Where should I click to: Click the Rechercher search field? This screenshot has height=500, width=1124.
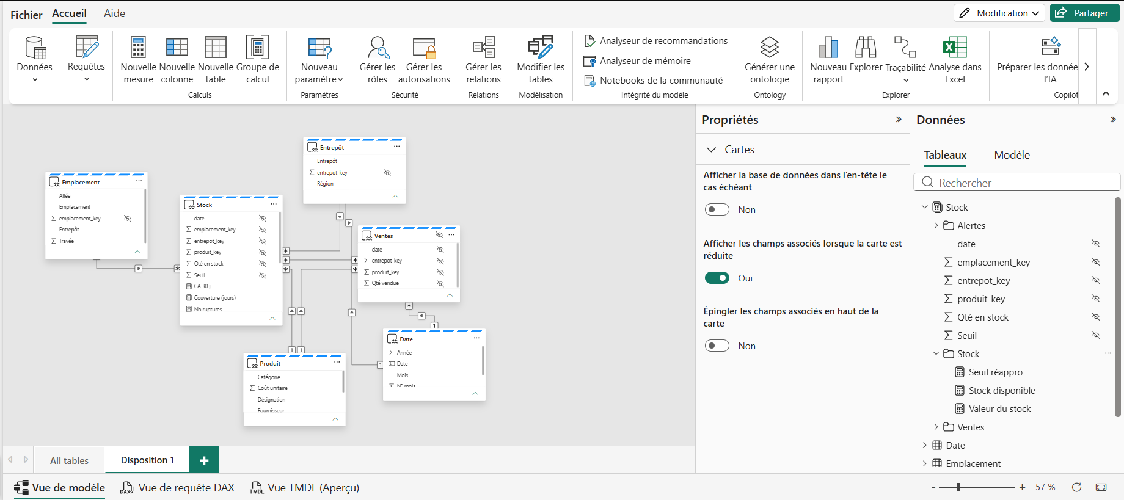click(x=1017, y=183)
